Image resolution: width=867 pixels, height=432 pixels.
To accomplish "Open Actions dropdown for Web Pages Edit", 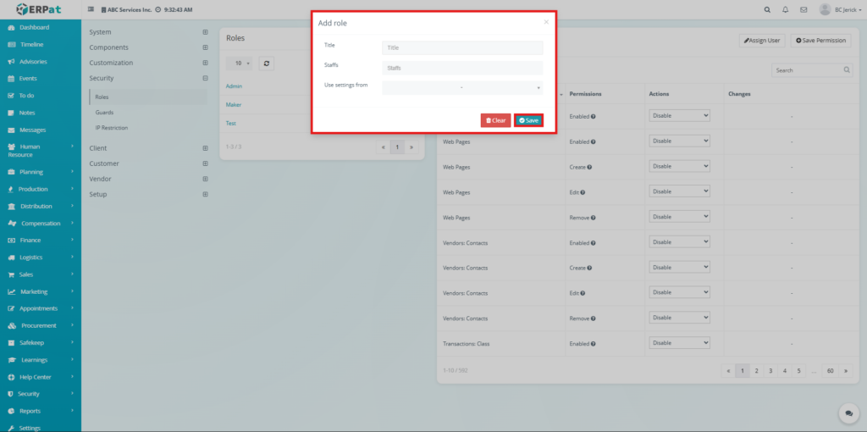I will point(679,191).
